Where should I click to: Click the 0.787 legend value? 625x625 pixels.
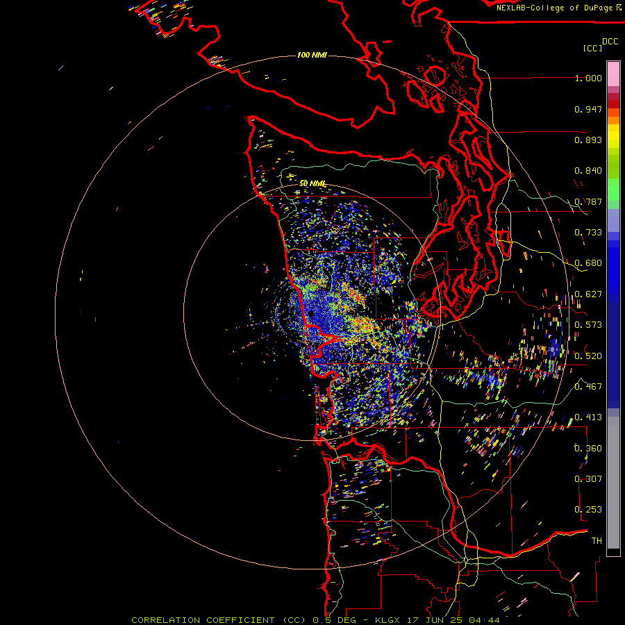pyautogui.click(x=588, y=201)
